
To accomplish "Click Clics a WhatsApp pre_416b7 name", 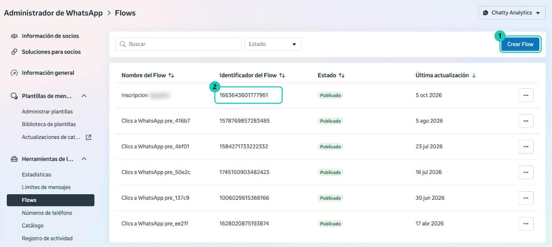I will (x=156, y=121).
